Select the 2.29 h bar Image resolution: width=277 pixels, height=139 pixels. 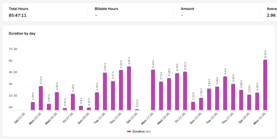click(257, 101)
